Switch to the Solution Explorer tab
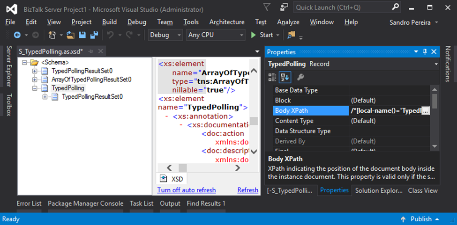 378,190
